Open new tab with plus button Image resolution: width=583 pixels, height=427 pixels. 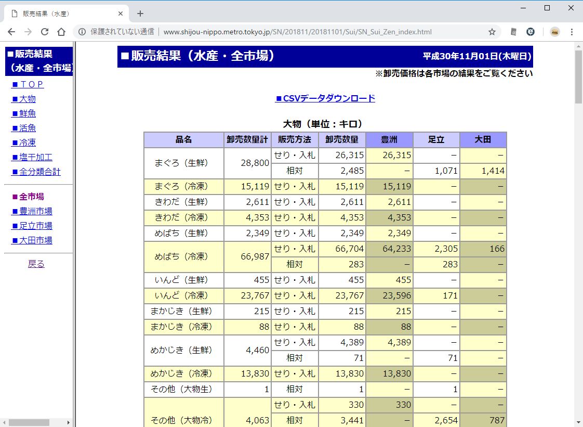[140, 14]
